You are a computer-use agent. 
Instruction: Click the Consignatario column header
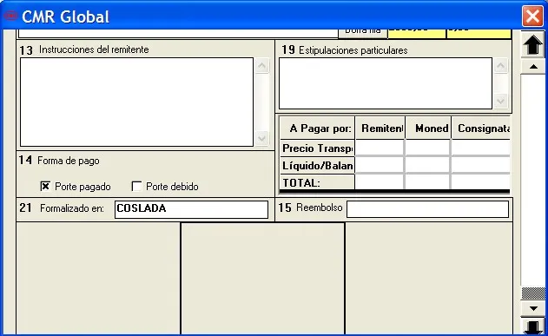[481, 128]
